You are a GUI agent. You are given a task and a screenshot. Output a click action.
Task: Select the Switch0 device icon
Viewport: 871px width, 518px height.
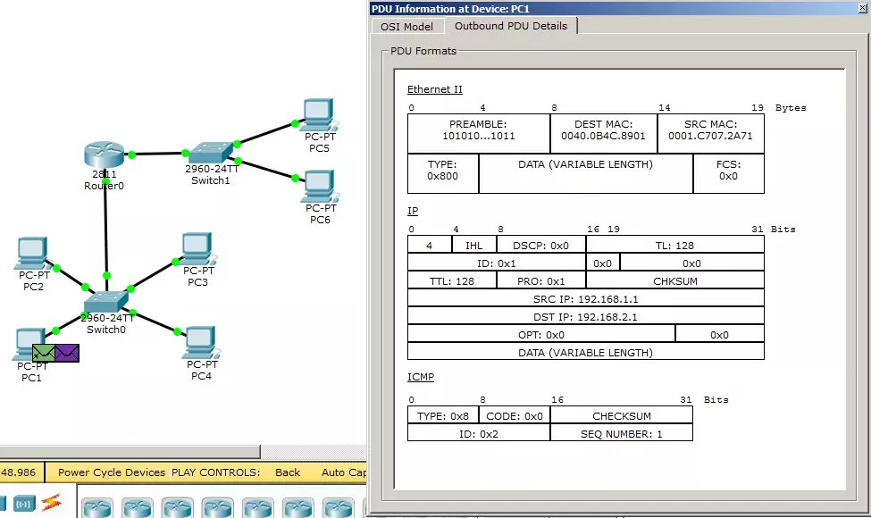tap(106, 302)
